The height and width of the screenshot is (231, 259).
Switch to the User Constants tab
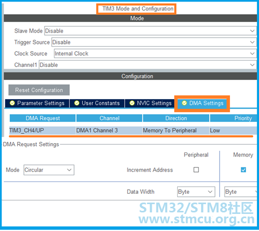97,103
